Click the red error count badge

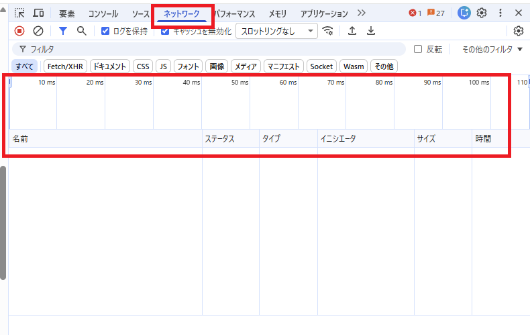click(x=415, y=13)
